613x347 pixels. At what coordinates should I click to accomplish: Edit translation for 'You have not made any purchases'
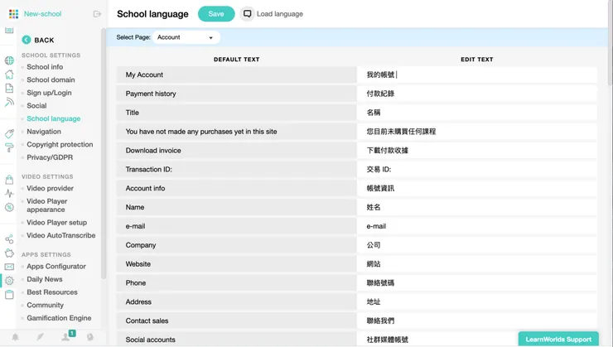pos(477,132)
